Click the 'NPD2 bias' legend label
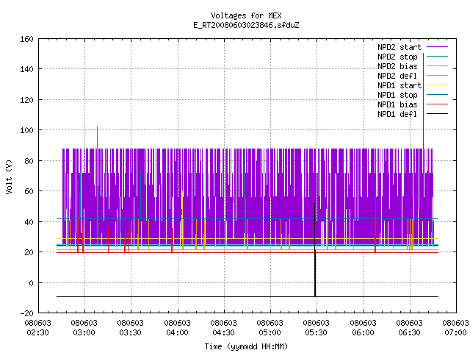Screen dimensions: 470x353 397,66
